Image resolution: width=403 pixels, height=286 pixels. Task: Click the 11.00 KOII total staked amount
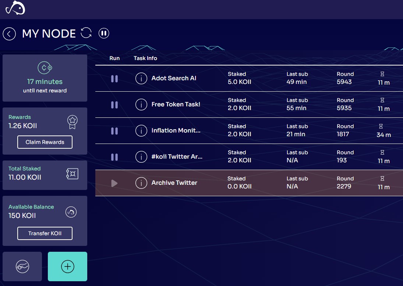(x=25, y=177)
